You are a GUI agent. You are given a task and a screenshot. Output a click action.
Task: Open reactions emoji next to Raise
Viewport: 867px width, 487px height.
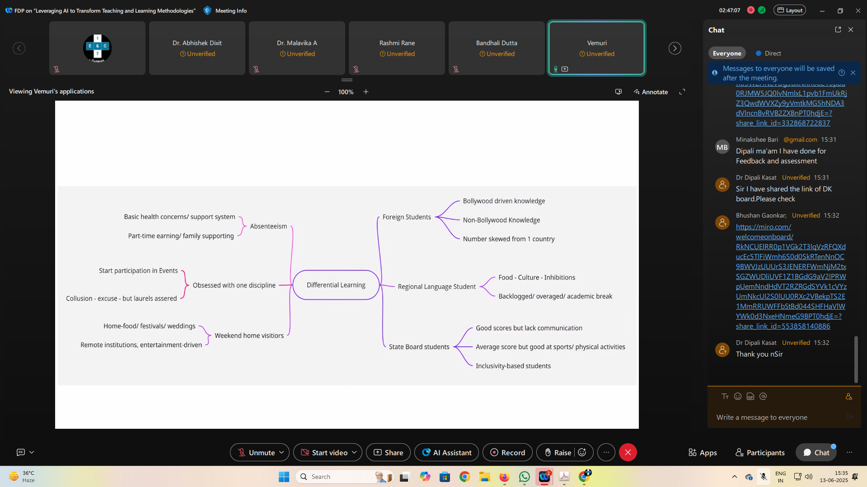click(x=582, y=452)
